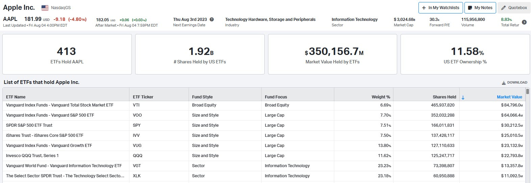
Task: Open the Vanguard S&P 500 ETF entry
Action: pyautogui.click(x=50, y=115)
